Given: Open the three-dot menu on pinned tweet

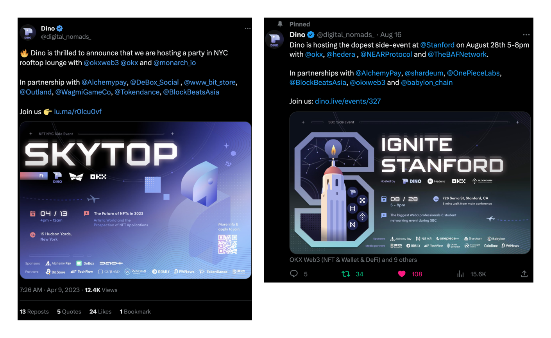Looking at the screenshot, I should point(526,35).
